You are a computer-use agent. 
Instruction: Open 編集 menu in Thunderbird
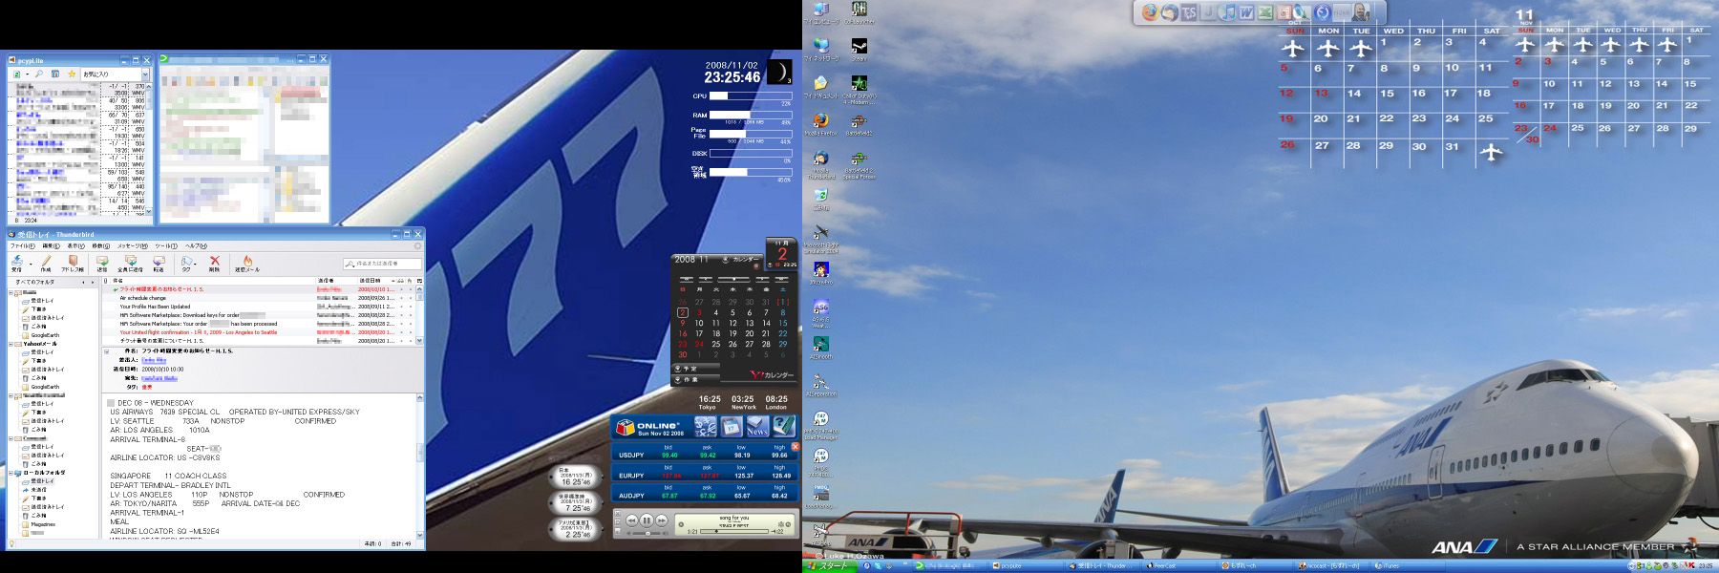[x=50, y=246]
